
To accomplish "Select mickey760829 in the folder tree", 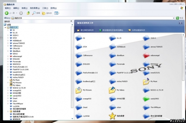I will (x=18, y=77).
